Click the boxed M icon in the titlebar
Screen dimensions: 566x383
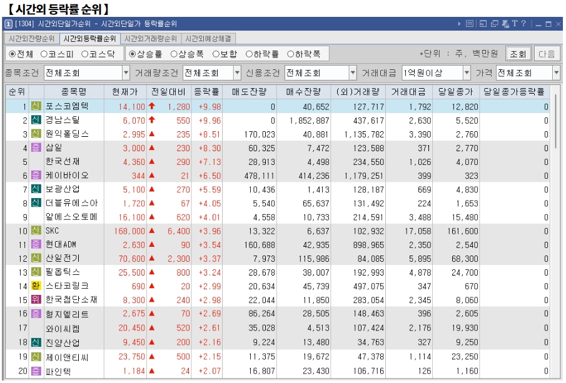pyautogui.click(x=470, y=24)
